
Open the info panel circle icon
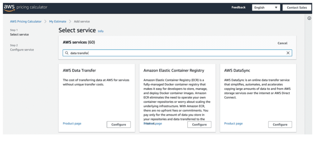(309, 18)
